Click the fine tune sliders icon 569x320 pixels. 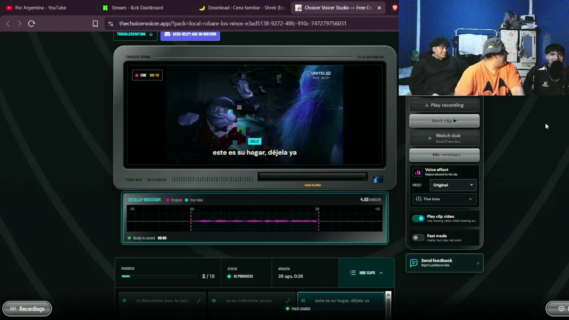pyautogui.click(x=418, y=199)
